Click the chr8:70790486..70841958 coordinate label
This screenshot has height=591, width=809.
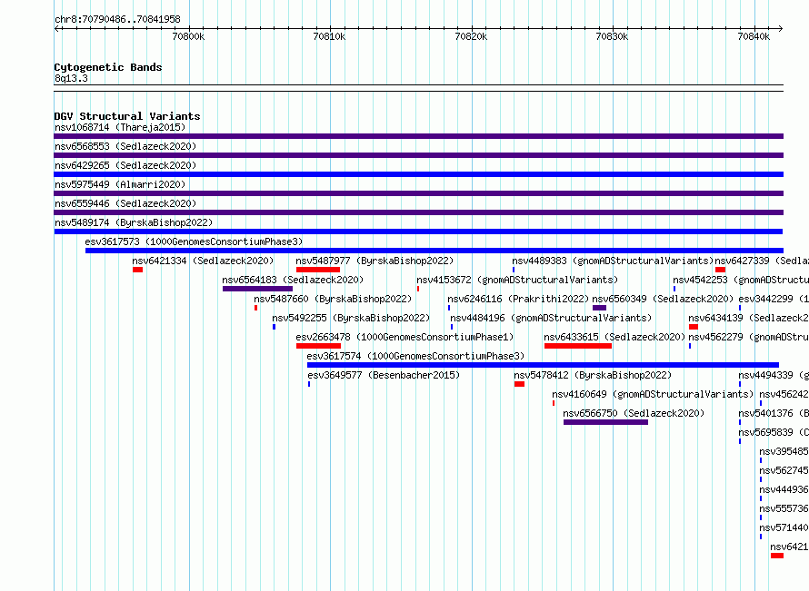click(117, 19)
